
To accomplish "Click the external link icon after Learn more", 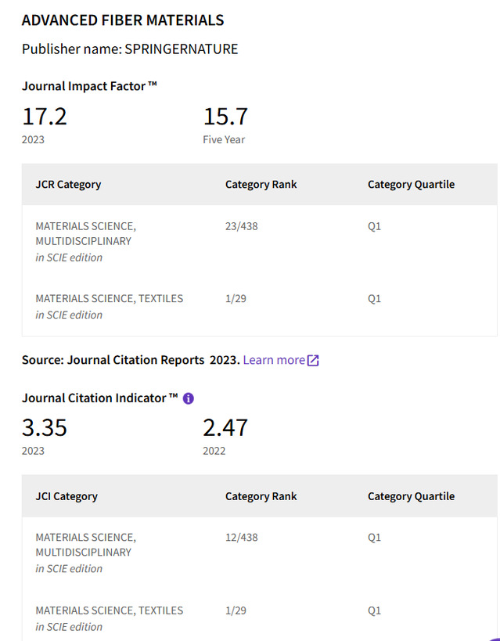I will 313,360.
